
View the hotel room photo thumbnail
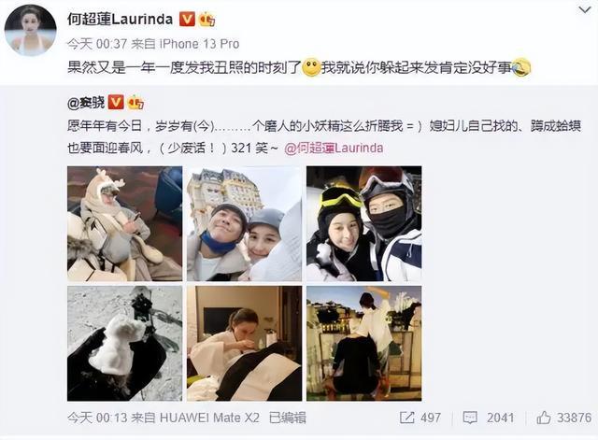[244, 343]
